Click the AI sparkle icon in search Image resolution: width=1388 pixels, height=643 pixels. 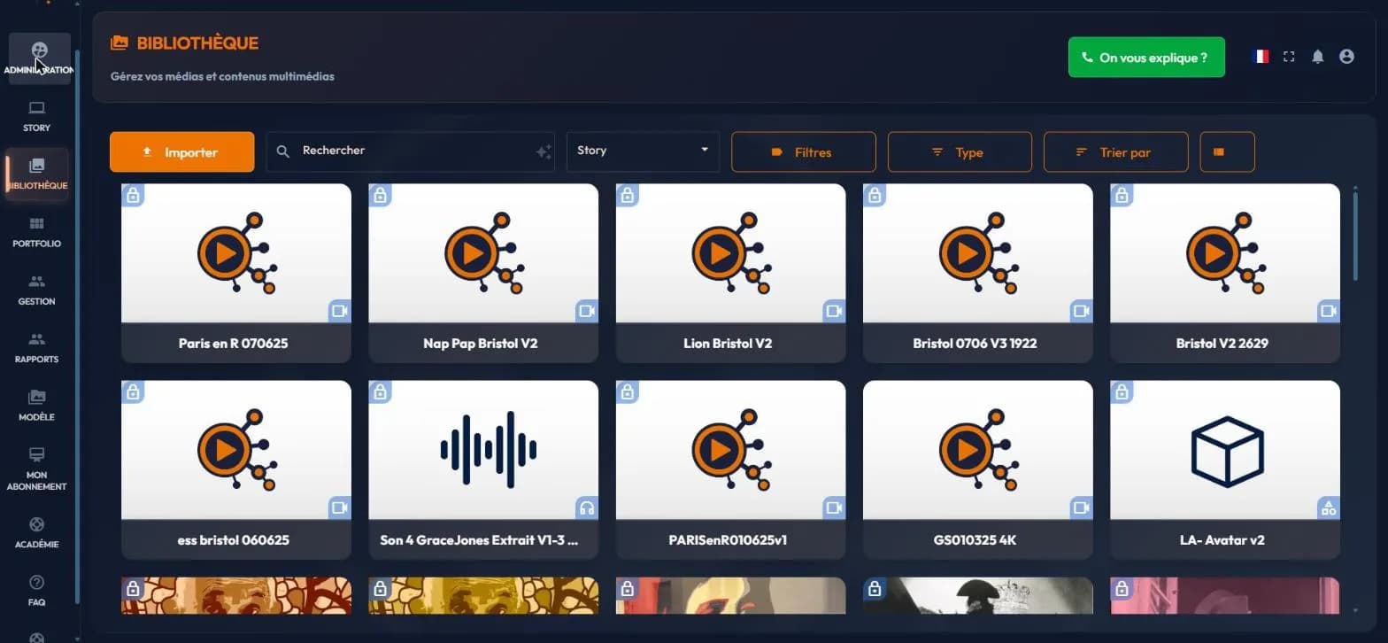click(544, 152)
